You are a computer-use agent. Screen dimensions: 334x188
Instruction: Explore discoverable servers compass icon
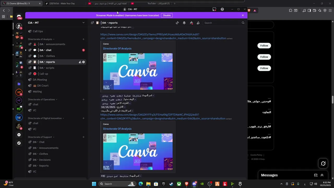click(19, 143)
